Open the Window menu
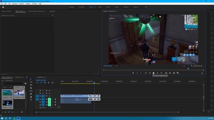 pyautogui.click(x=34, y=4)
